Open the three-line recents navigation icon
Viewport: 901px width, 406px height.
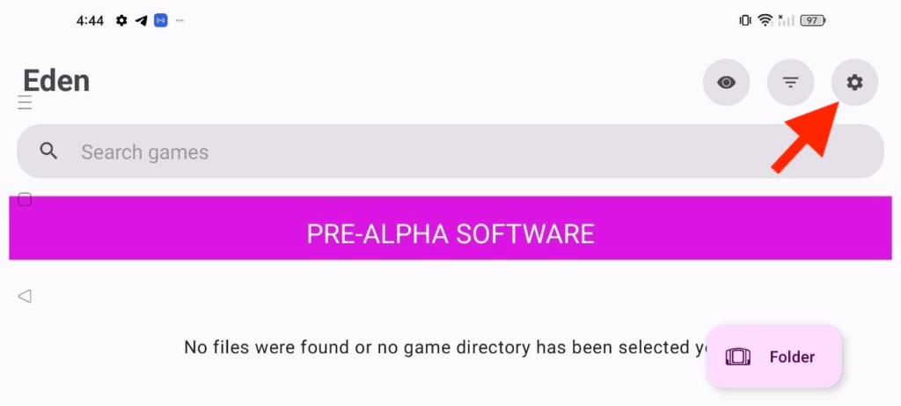click(x=25, y=103)
